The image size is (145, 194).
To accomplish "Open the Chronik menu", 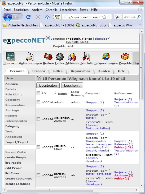I will coord(51,10).
